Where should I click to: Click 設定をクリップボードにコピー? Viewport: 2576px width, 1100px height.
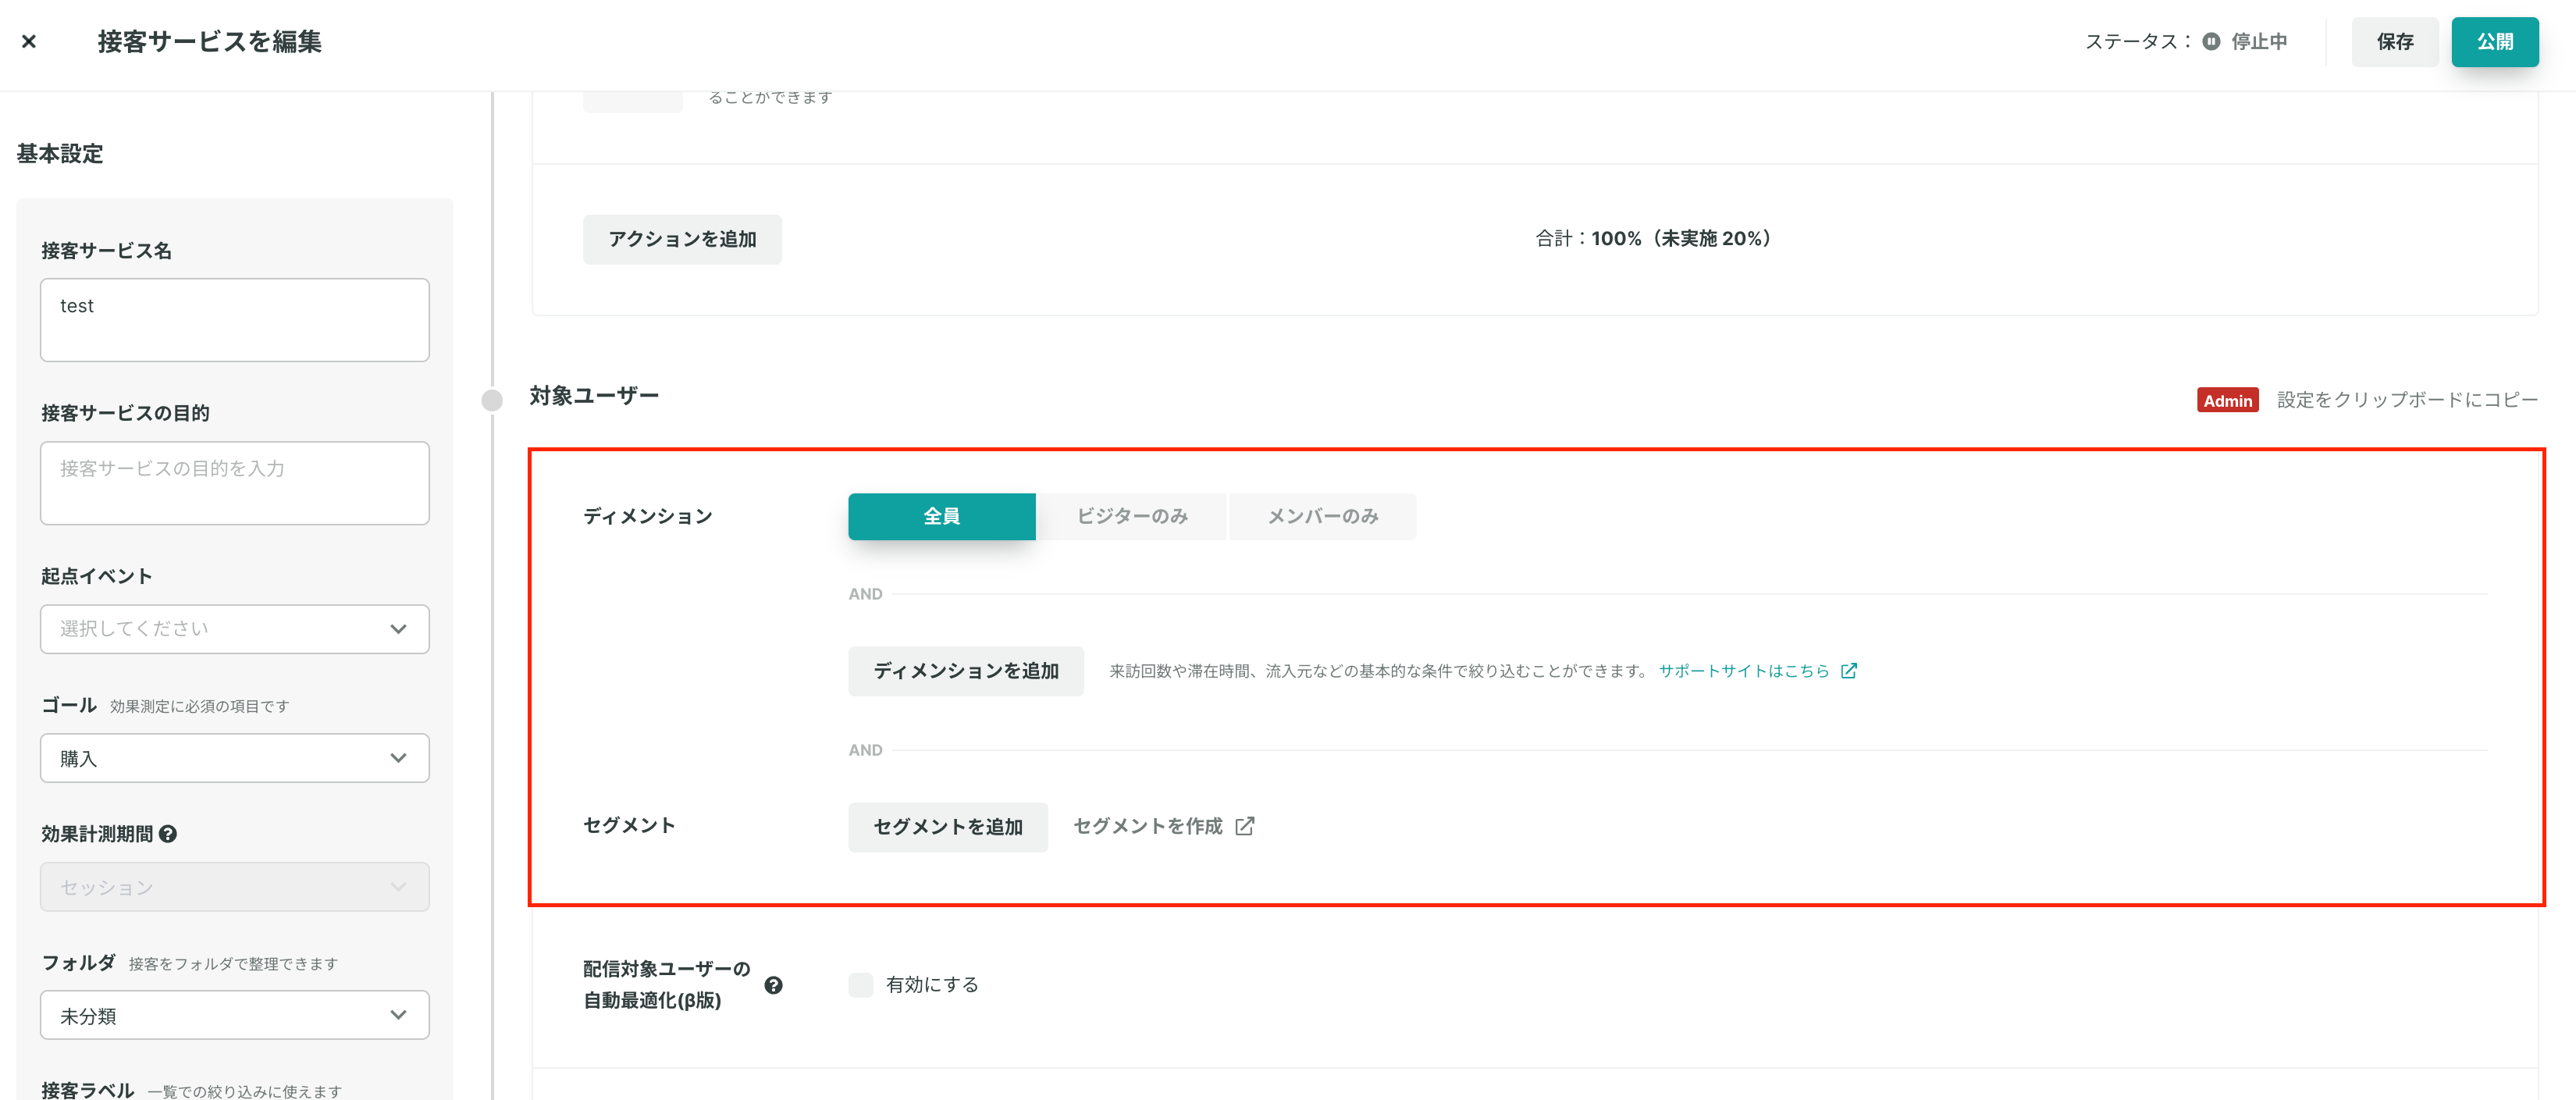[x=2407, y=400]
